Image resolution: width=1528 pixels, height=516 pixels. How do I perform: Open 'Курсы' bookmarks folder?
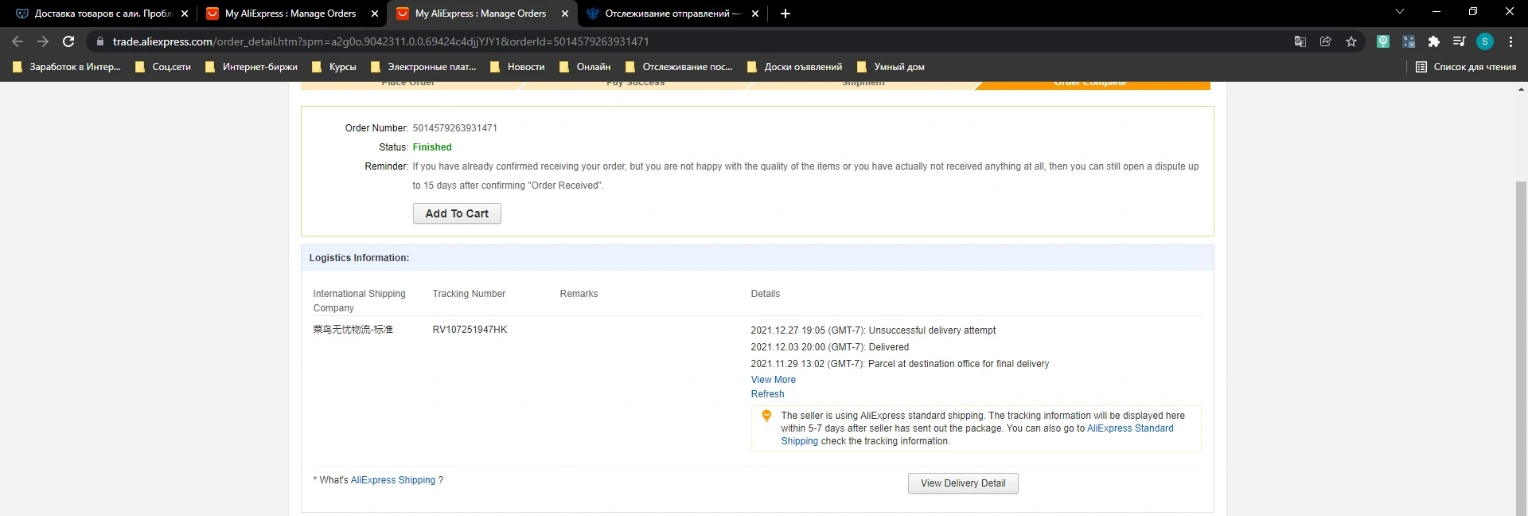pos(334,67)
